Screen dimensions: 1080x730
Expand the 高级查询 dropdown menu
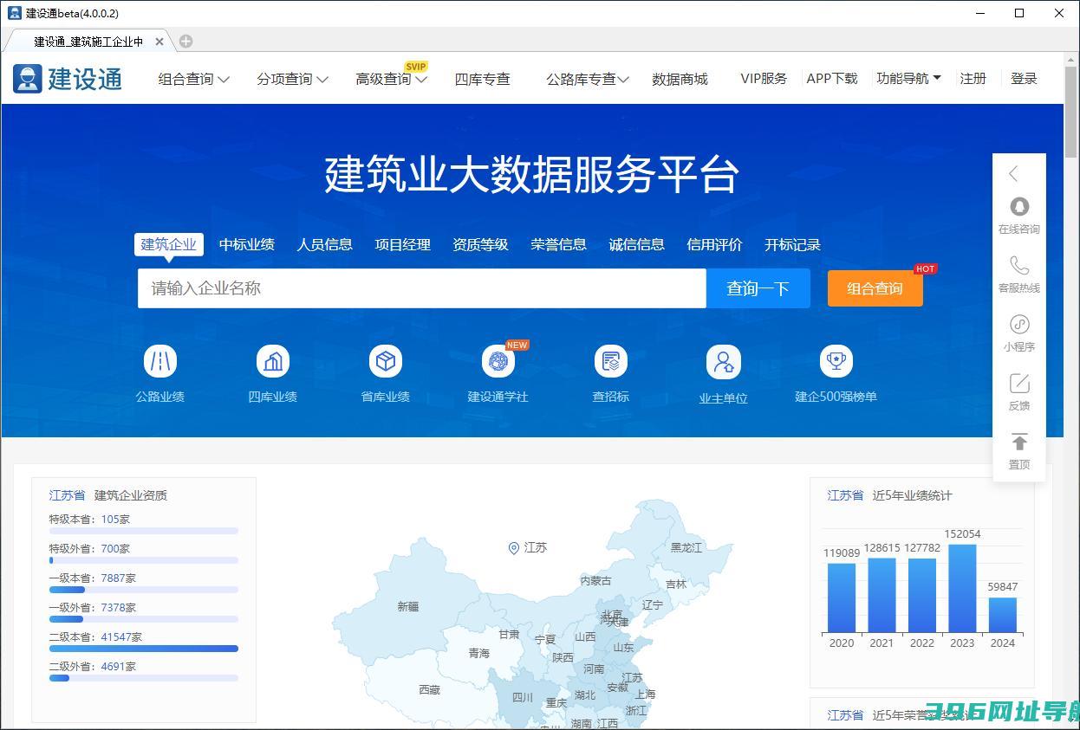[x=391, y=79]
